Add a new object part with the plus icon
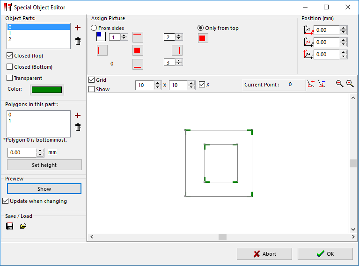 pos(78,28)
